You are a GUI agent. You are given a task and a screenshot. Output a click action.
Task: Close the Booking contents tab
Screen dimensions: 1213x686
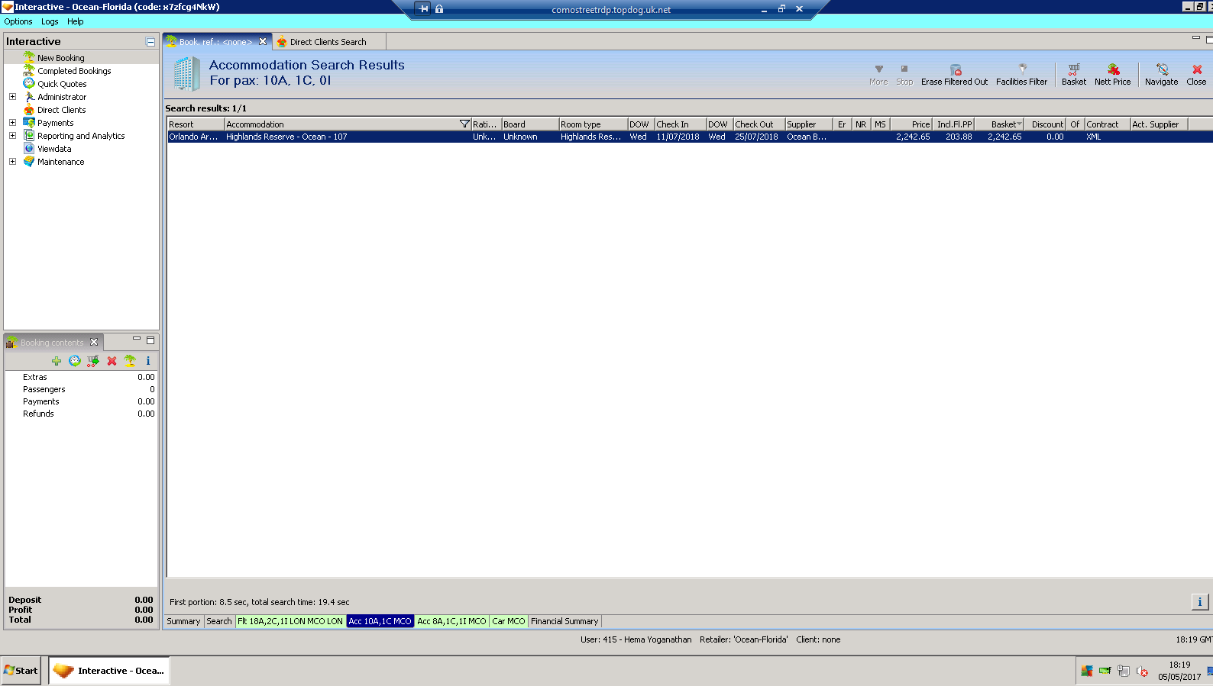[94, 342]
